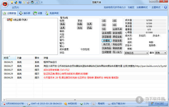Select the log row 程序开始运行
The width and height of the screenshot is (169, 107).
tap(85, 62)
